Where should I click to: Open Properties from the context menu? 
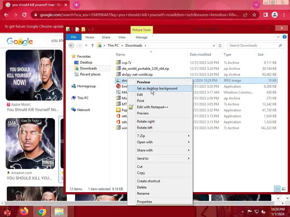[x=160, y=202]
